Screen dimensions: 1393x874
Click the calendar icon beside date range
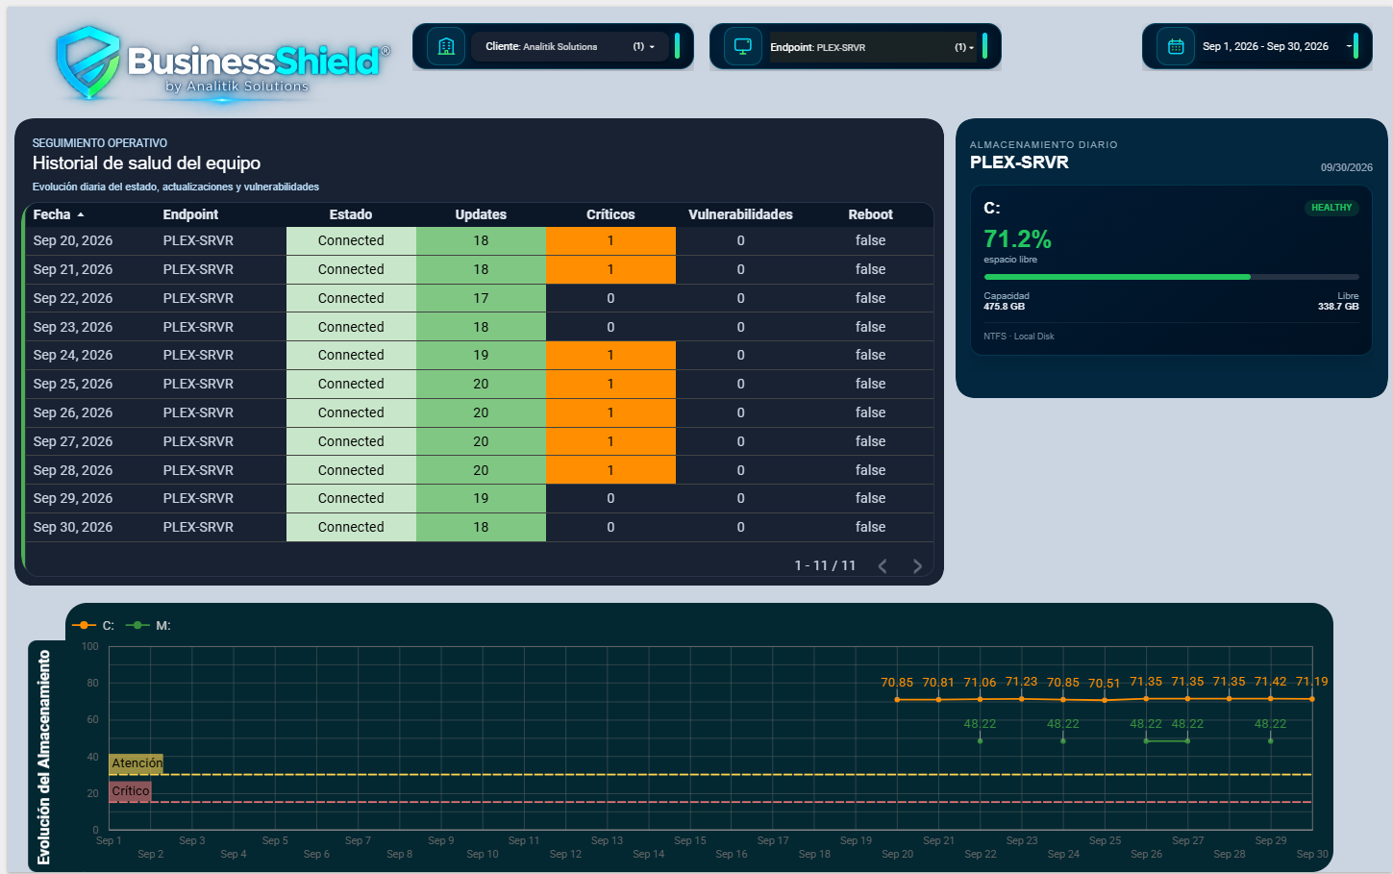pos(1175,46)
